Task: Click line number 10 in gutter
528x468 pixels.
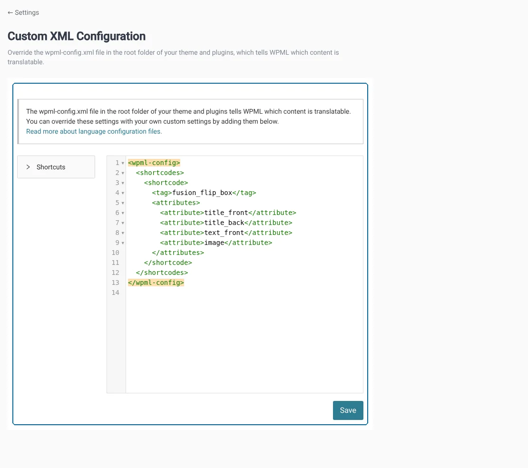Action: (116, 253)
